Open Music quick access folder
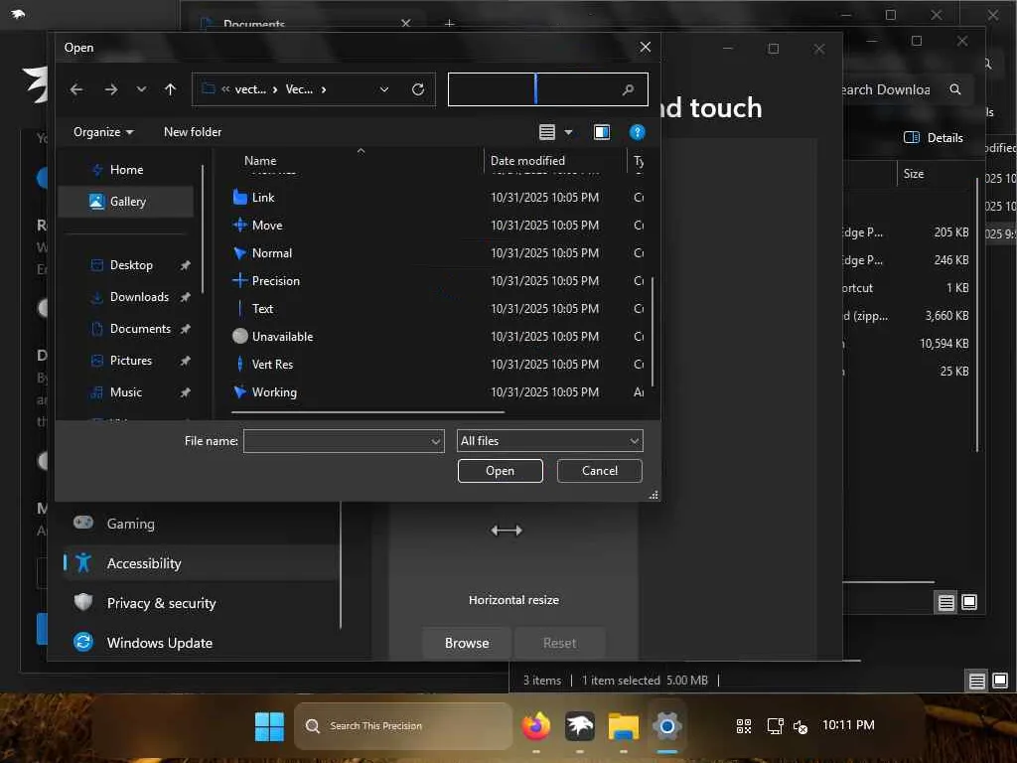This screenshot has height=763, width=1017. 125,392
